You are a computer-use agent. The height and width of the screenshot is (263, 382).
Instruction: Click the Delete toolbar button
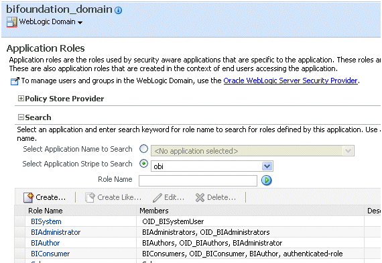click(216, 197)
